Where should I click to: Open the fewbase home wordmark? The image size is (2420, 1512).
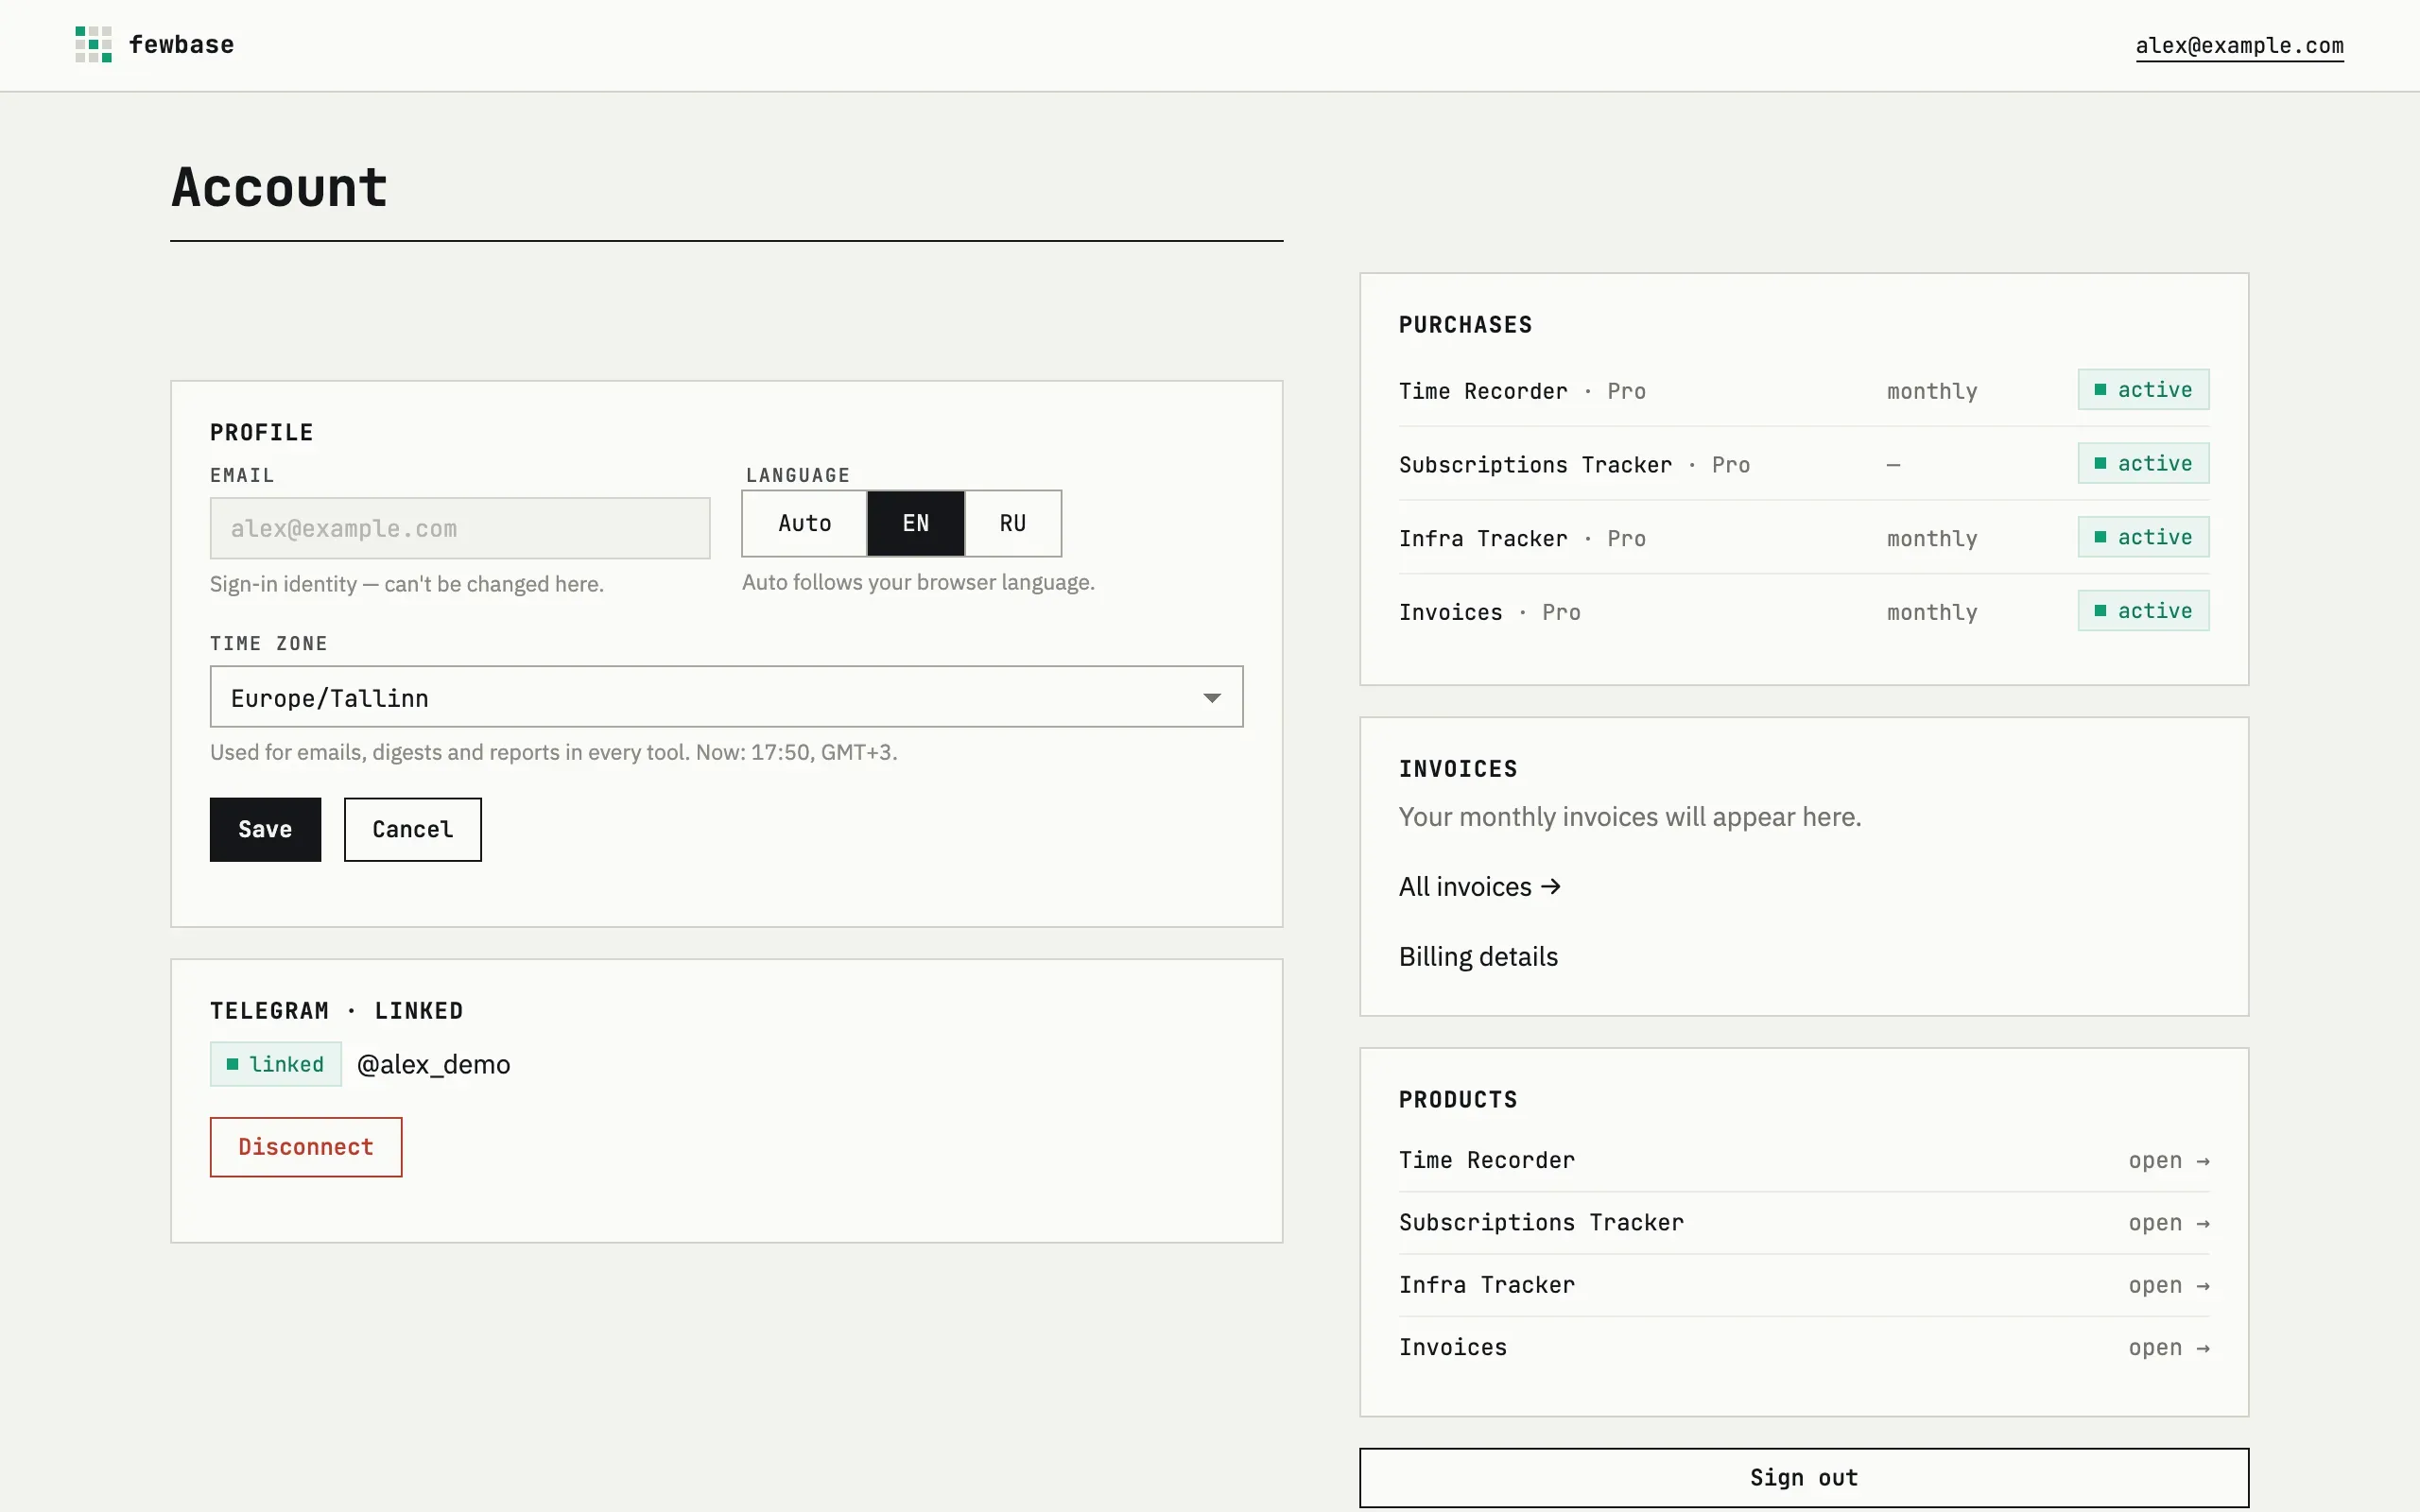tap(181, 45)
